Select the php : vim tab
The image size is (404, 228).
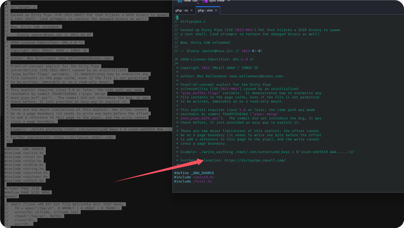coord(205,10)
